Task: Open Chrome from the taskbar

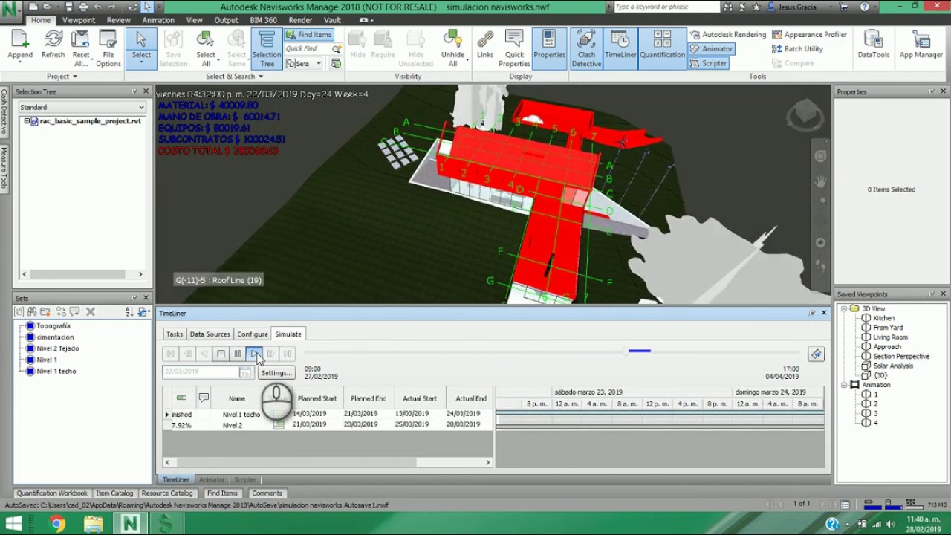Action: pyautogui.click(x=57, y=523)
